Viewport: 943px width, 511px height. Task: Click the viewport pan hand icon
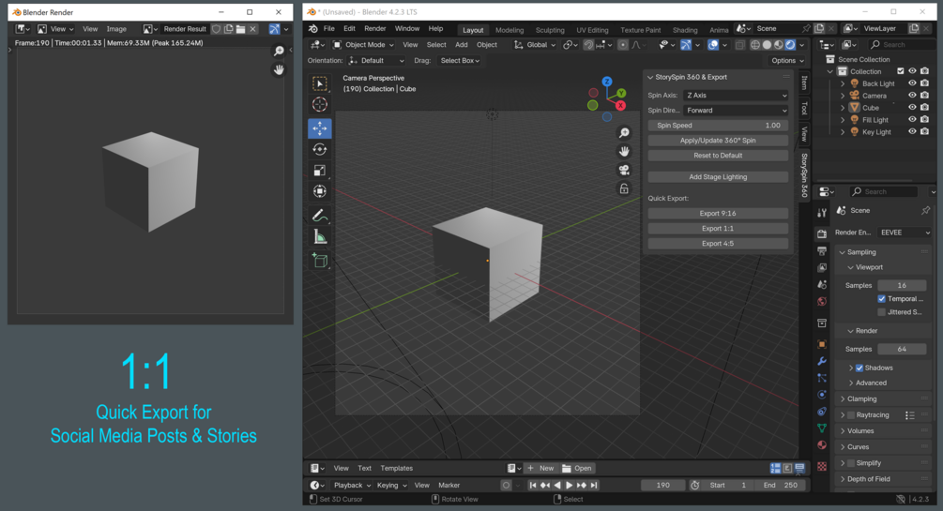click(x=624, y=151)
